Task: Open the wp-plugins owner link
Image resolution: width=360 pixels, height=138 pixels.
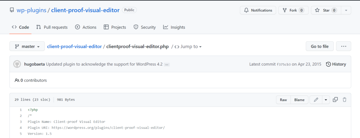Action: pyautogui.click(x=31, y=10)
